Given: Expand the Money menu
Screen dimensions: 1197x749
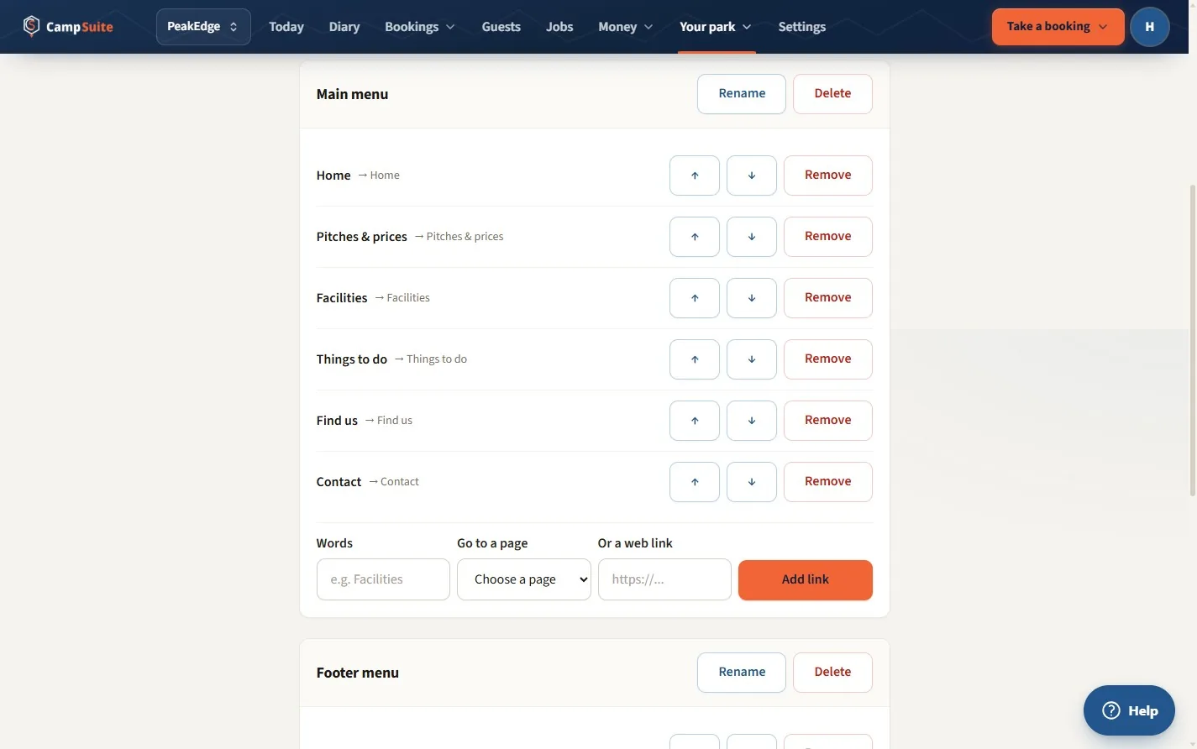Looking at the screenshot, I should (625, 27).
